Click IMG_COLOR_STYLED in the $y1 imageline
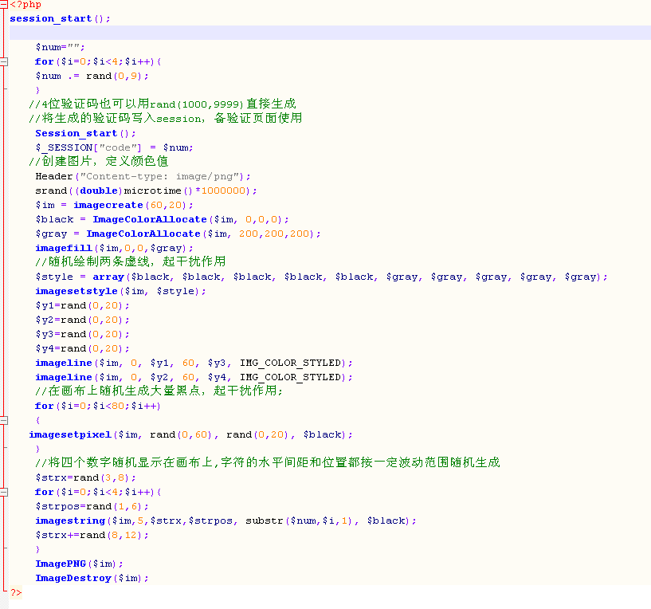The width and height of the screenshot is (651, 609). click(x=290, y=363)
